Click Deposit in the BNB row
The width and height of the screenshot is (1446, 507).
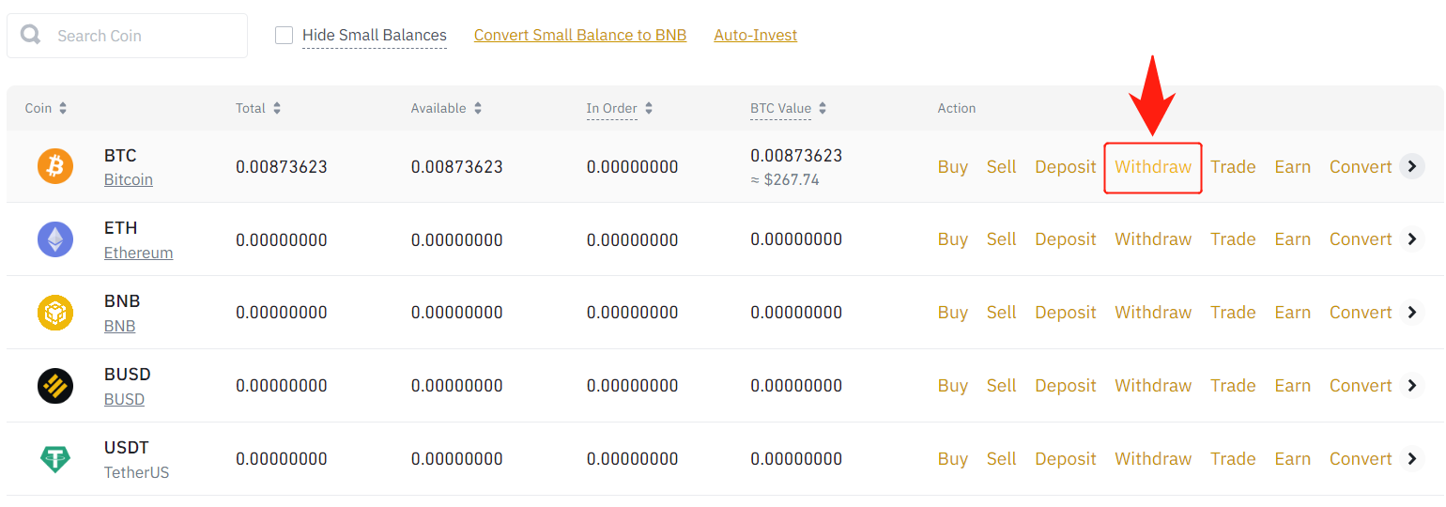[x=1066, y=313]
